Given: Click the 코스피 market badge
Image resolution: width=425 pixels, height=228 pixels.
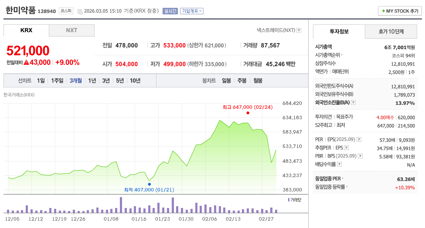Looking at the screenshot, I should click(66, 11).
